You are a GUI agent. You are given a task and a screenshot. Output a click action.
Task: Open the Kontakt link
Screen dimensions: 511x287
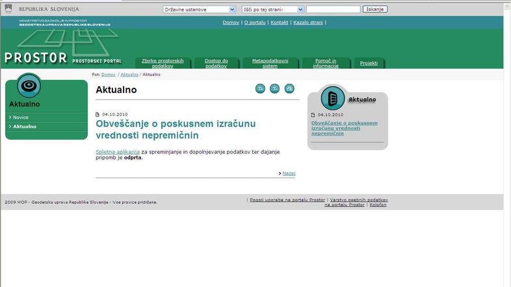tap(280, 23)
